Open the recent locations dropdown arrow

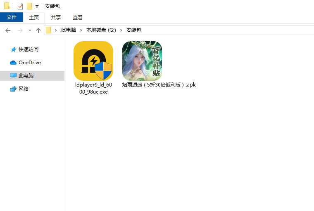(x=30, y=30)
